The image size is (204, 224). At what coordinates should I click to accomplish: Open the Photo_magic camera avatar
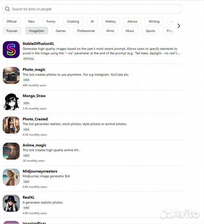coord(11,75)
